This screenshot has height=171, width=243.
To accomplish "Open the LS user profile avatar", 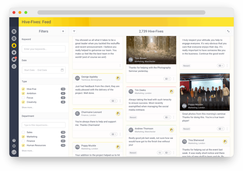I will [14, 152].
